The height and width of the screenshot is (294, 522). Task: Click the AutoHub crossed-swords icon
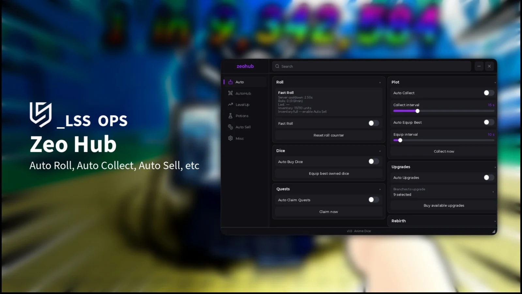tap(230, 93)
